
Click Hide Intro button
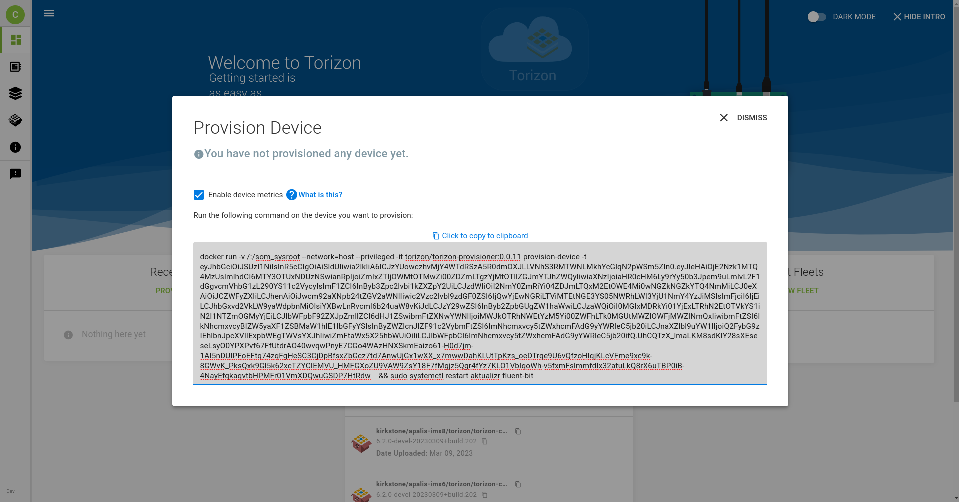919,17
